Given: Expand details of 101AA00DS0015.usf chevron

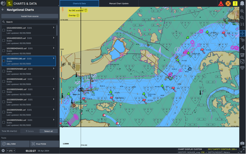Looking at the screenshot, I should (54, 38).
